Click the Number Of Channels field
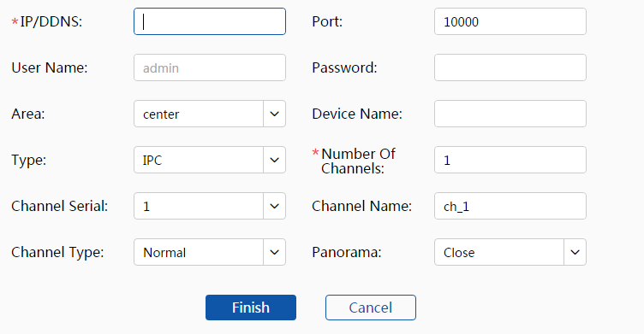This screenshot has height=334, width=644. tap(510, 160)
